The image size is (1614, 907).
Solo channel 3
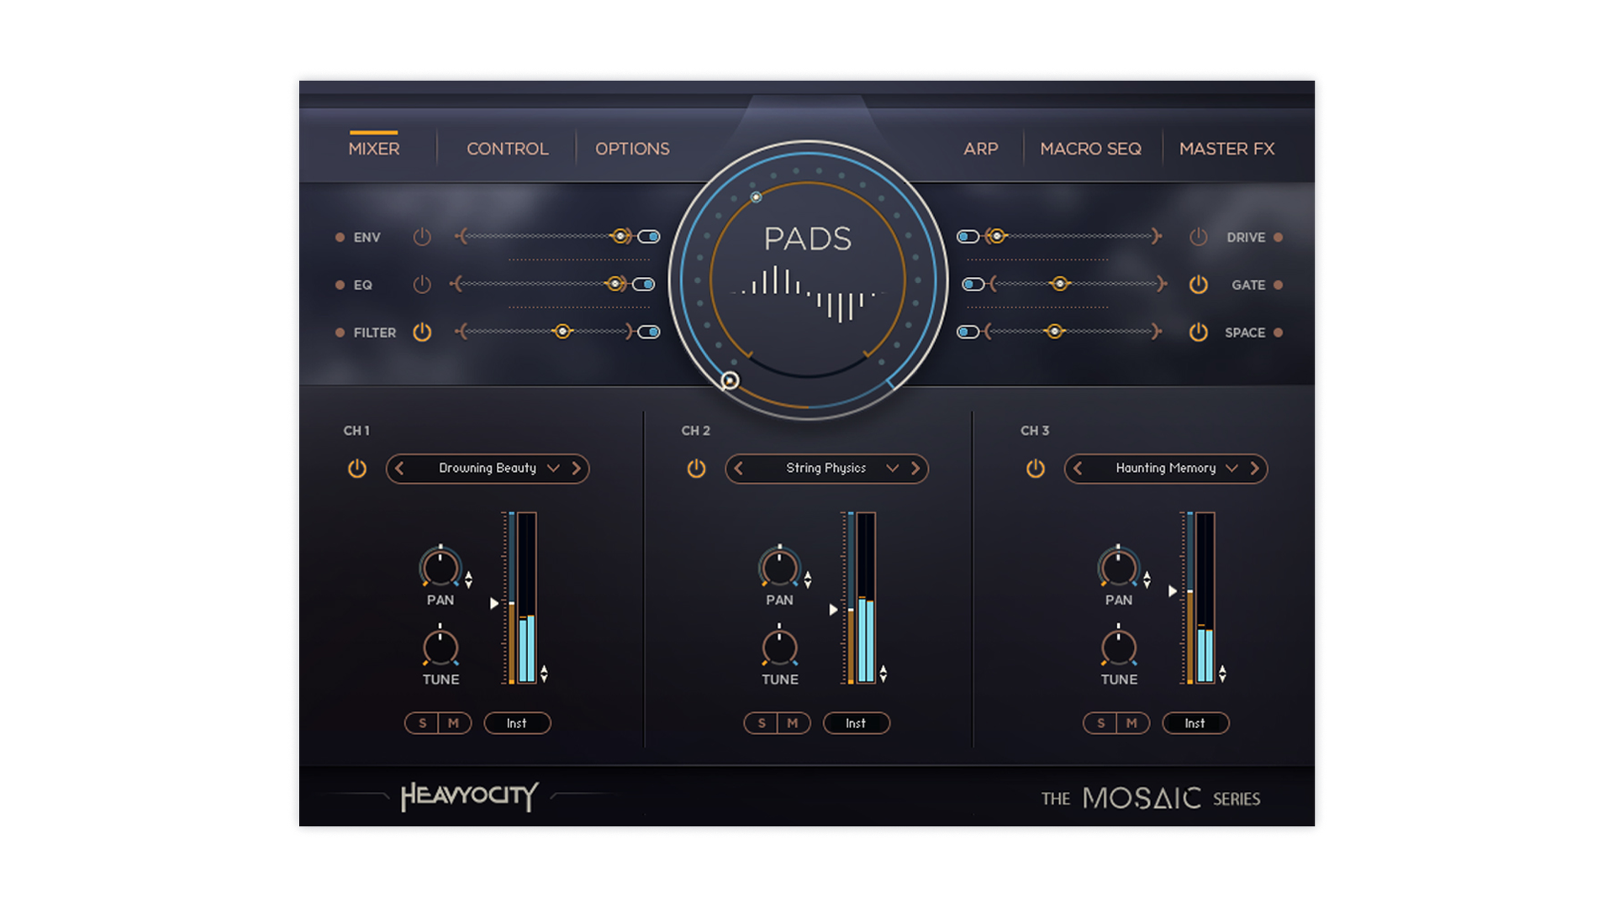[x=1100, y=723]
